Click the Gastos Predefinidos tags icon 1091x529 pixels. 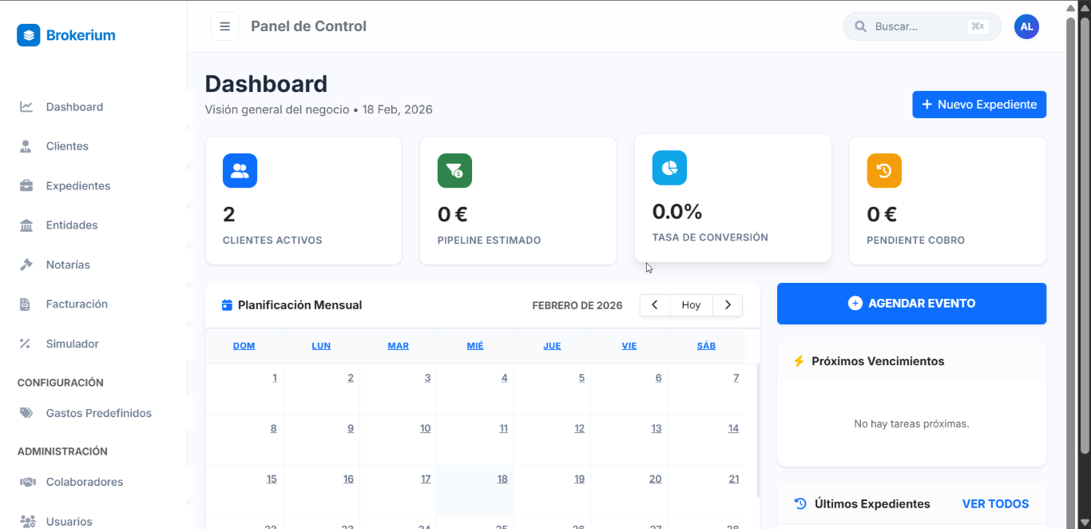26,413
